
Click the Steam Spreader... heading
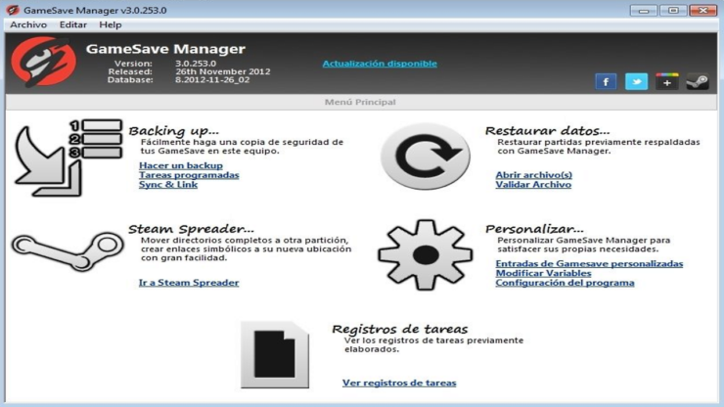(x=191, y=229)
